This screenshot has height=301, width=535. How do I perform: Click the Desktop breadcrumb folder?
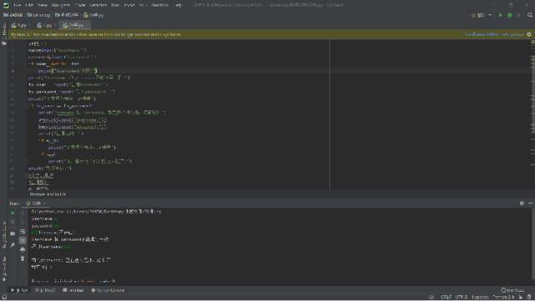point(39,15)
